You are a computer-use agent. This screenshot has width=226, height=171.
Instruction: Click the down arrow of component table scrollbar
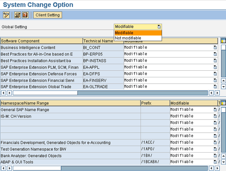pos(223,86)
